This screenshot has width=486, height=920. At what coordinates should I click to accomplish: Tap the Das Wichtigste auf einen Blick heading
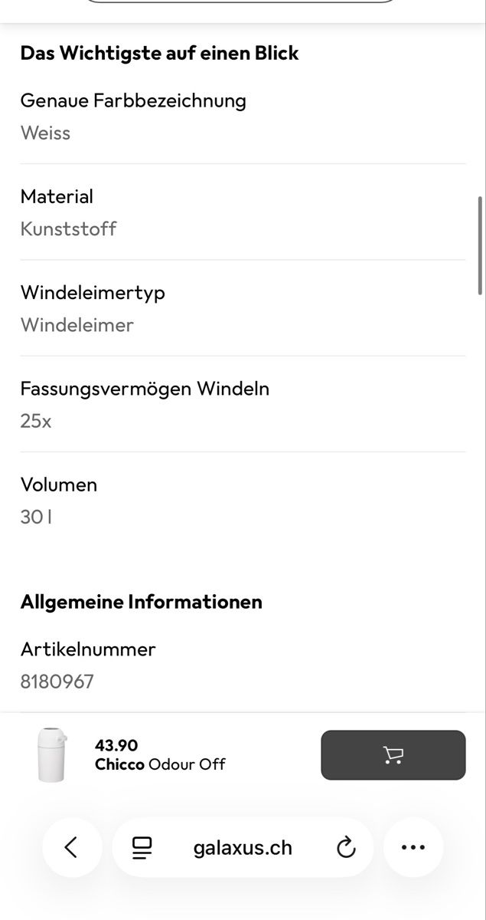[159, 53]
